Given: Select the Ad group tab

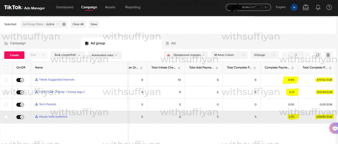Looking at the screenshot, I should (95, 43).
